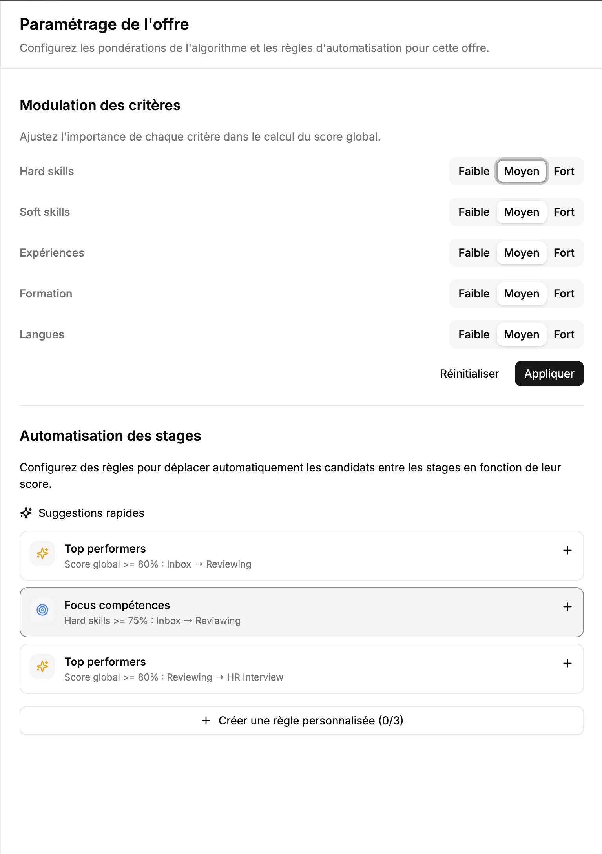Set Langues weight to Fort
Image resolution: width=602 pixels, height=854 pixels.
564,334
